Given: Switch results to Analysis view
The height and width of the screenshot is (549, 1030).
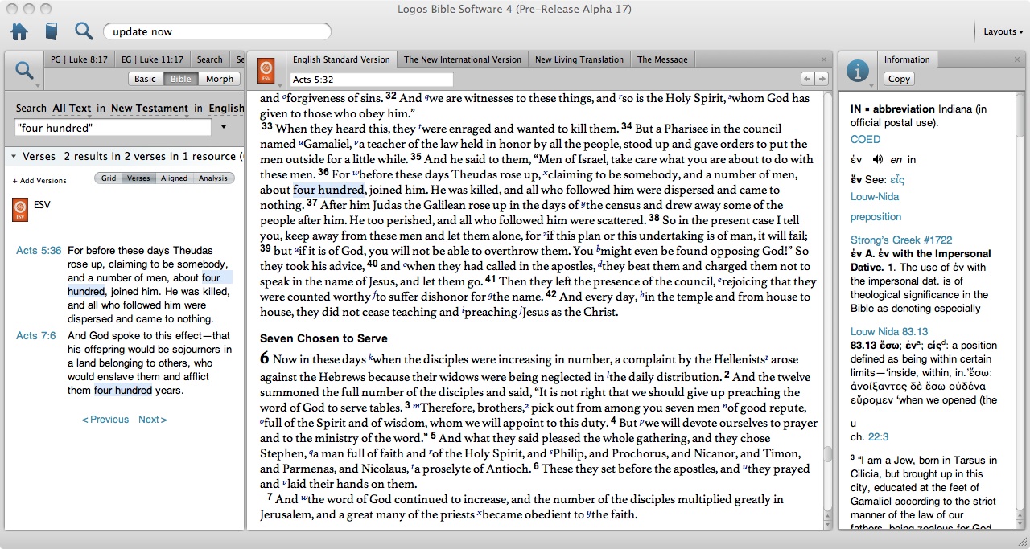Looking at the screenshot, I should click(x=213, y=178).
